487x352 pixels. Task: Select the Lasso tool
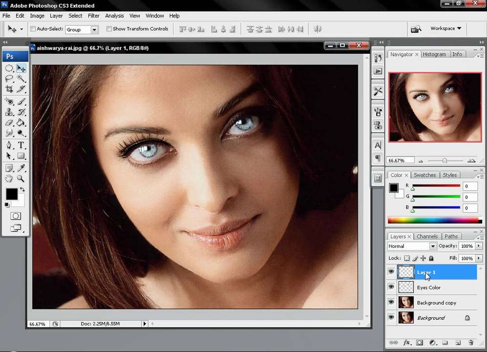[9, 78]
